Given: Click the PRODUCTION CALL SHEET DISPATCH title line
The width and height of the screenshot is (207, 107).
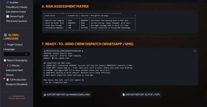Looking at the screenshot, I should point(63,51).
